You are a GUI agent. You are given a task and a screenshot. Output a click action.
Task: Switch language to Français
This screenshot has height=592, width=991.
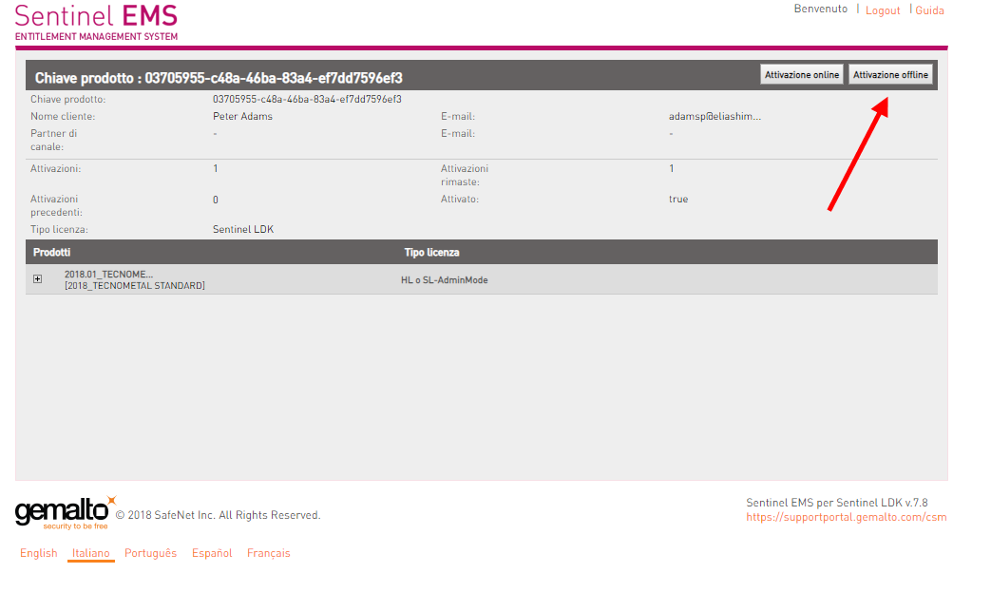pyautogui.click(x=268, y=553)
